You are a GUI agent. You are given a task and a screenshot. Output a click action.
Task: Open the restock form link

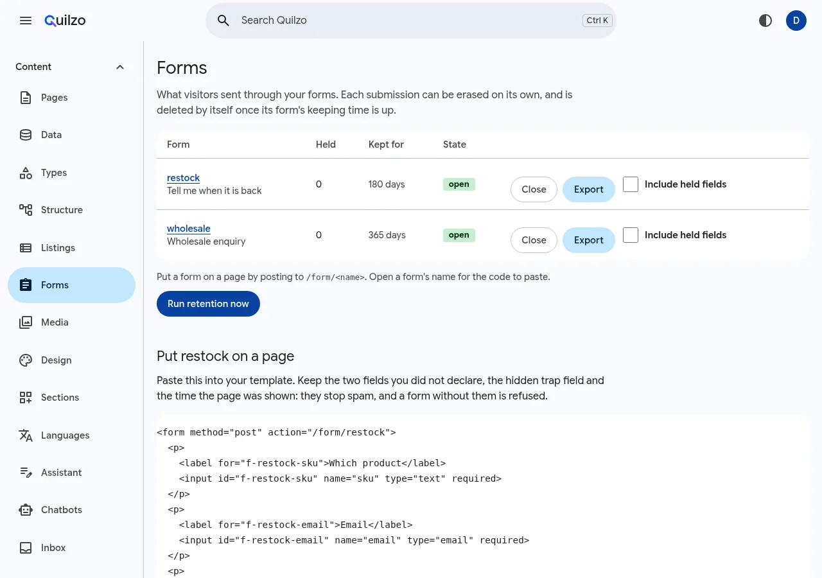pyautogui.click(x=183, y=178)
